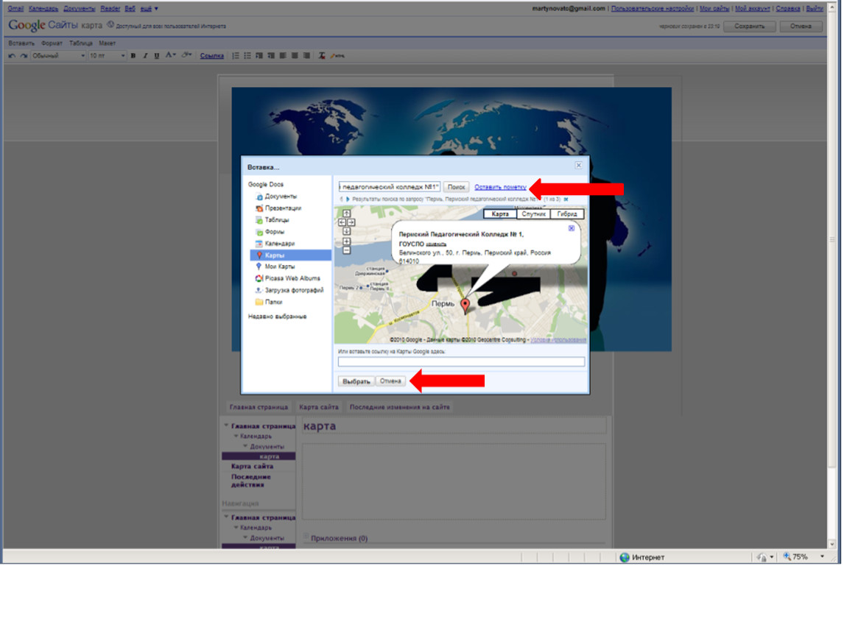Pan the map up

(x=347, y=213)
